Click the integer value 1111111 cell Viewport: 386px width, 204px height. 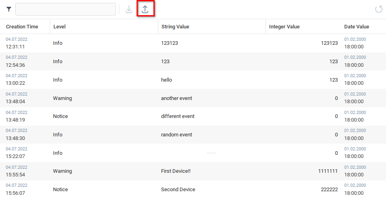coord(328,171)
